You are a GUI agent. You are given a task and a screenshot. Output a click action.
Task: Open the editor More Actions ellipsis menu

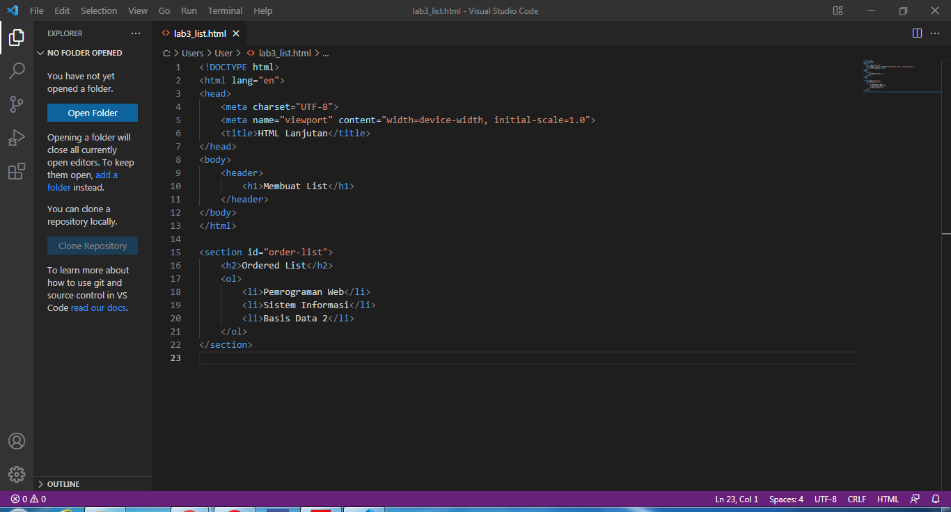click(935, 33)
